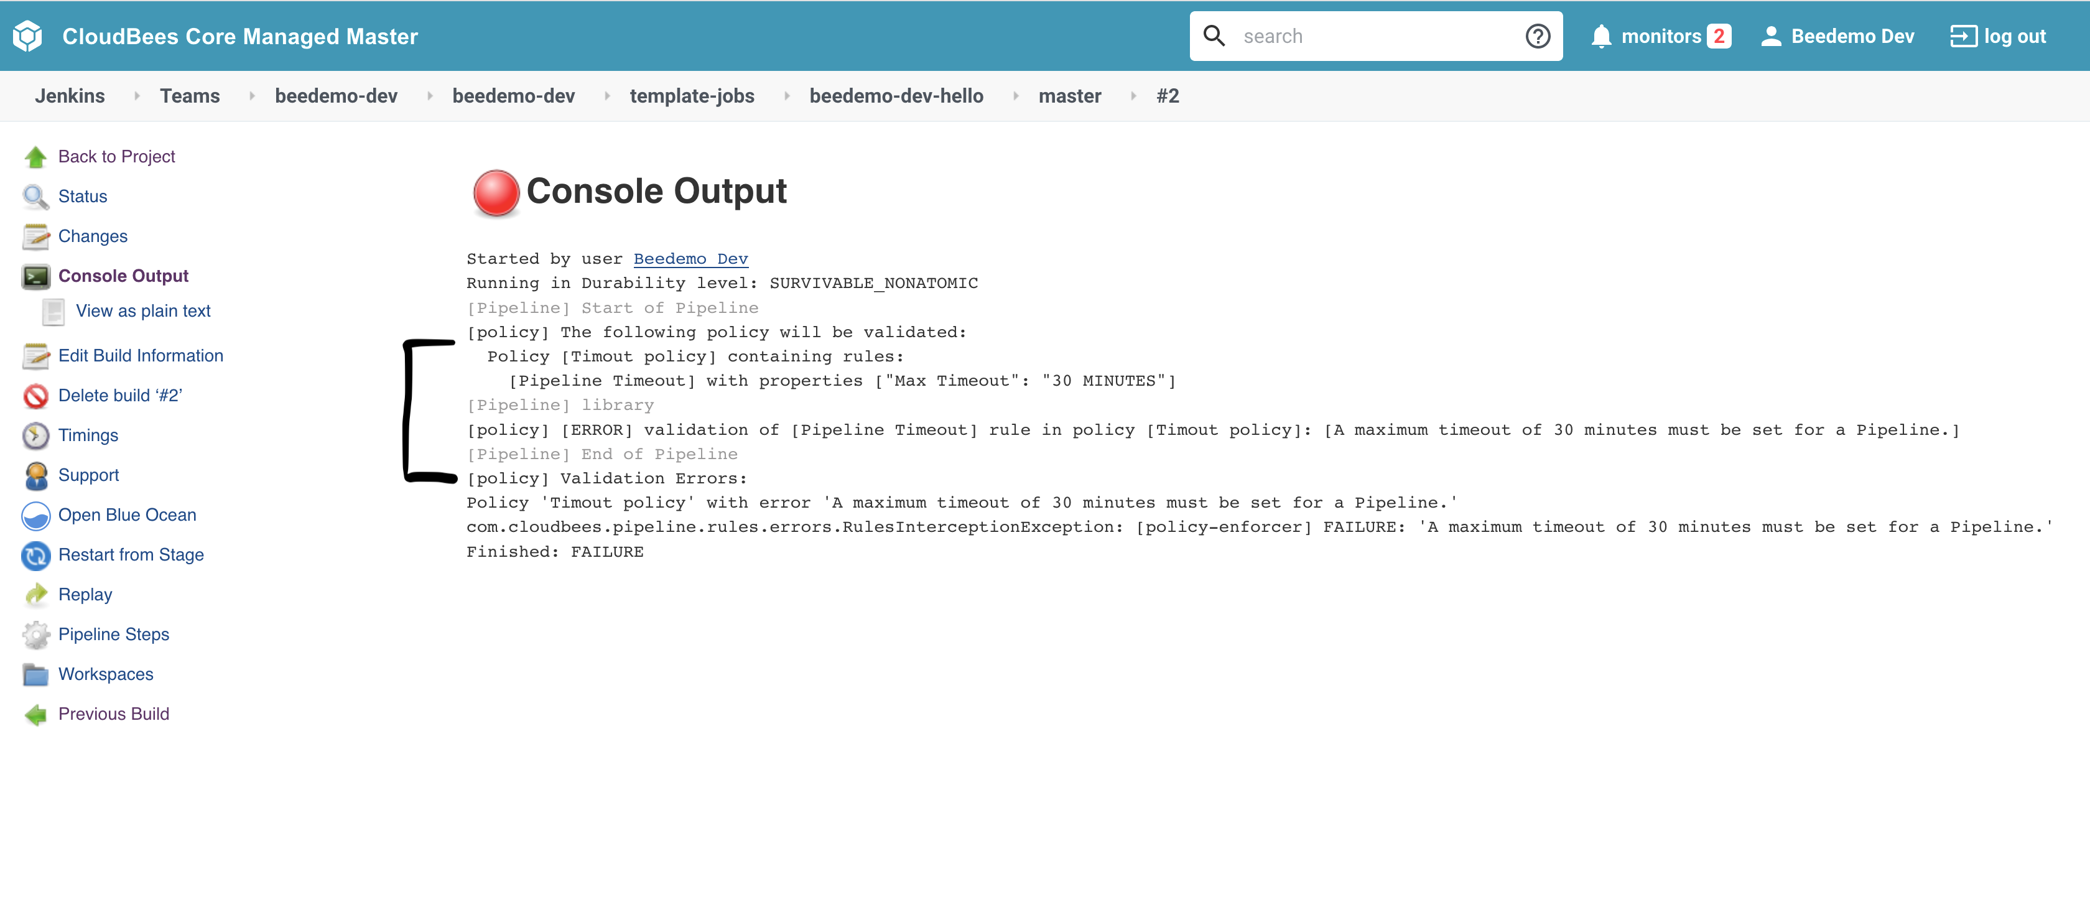
Task: Click the Support person icon
Action: point(35,475)
